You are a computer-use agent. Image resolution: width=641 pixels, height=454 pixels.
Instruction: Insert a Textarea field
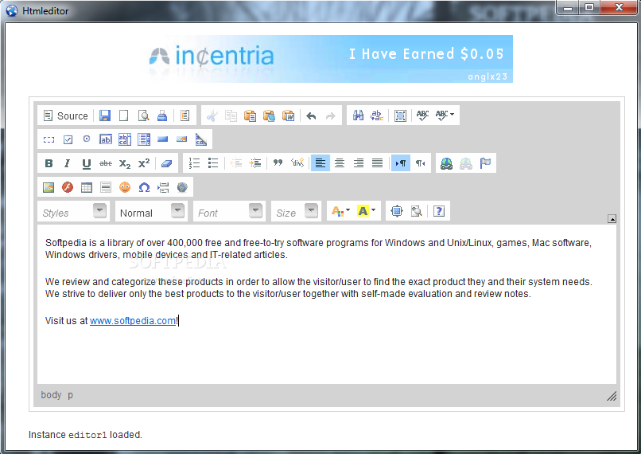[x=125, y=139]
